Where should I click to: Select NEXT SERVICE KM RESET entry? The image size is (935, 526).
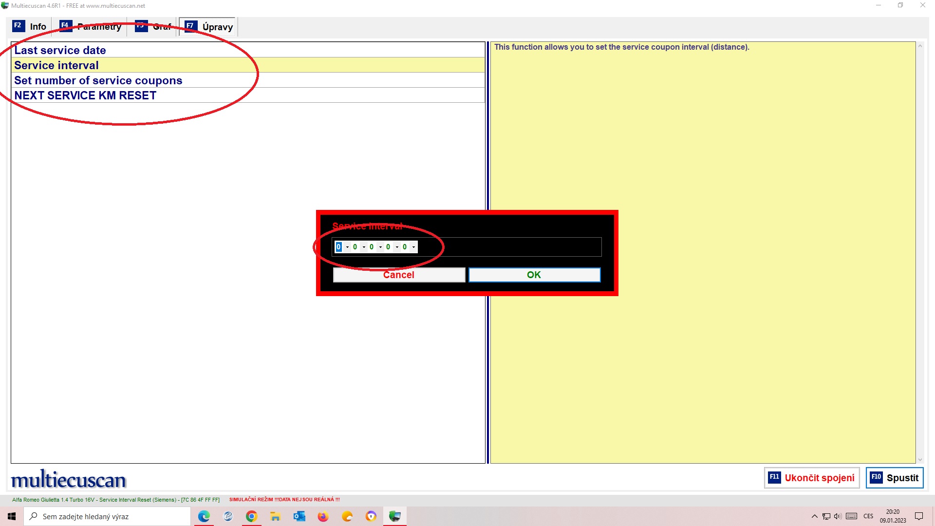(85, 95)
